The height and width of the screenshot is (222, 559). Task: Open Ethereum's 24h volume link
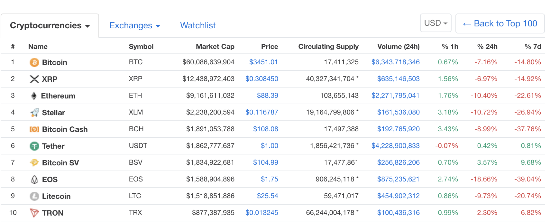(x=395, y=96)
